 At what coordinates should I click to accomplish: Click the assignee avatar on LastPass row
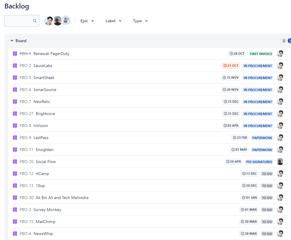(x=280, y=138)
